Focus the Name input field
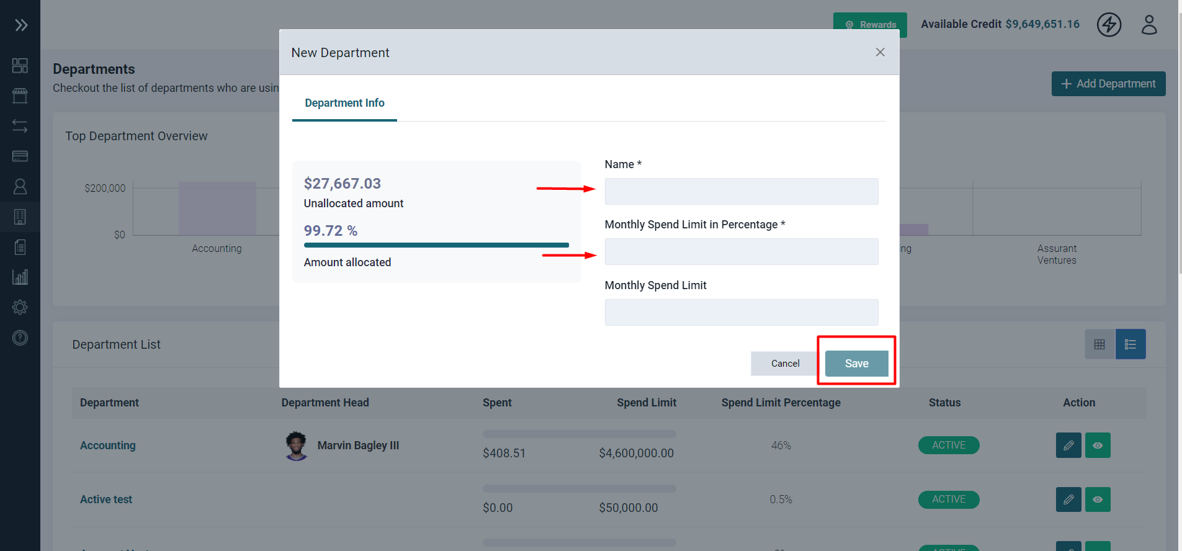 tap(741, 191)
